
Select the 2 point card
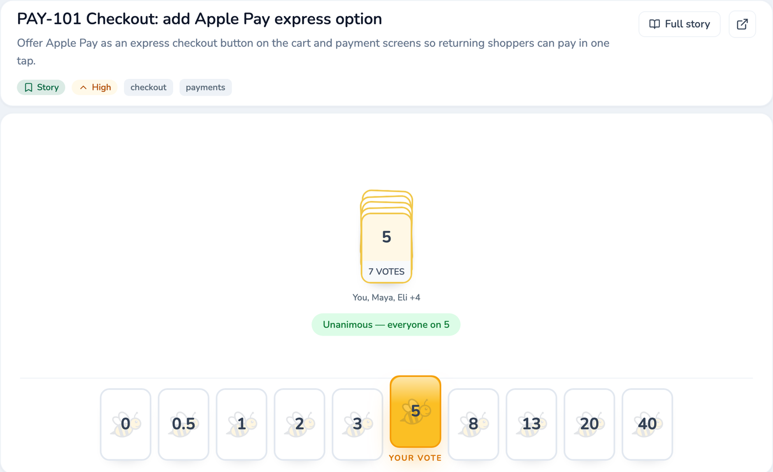[299, 424]
